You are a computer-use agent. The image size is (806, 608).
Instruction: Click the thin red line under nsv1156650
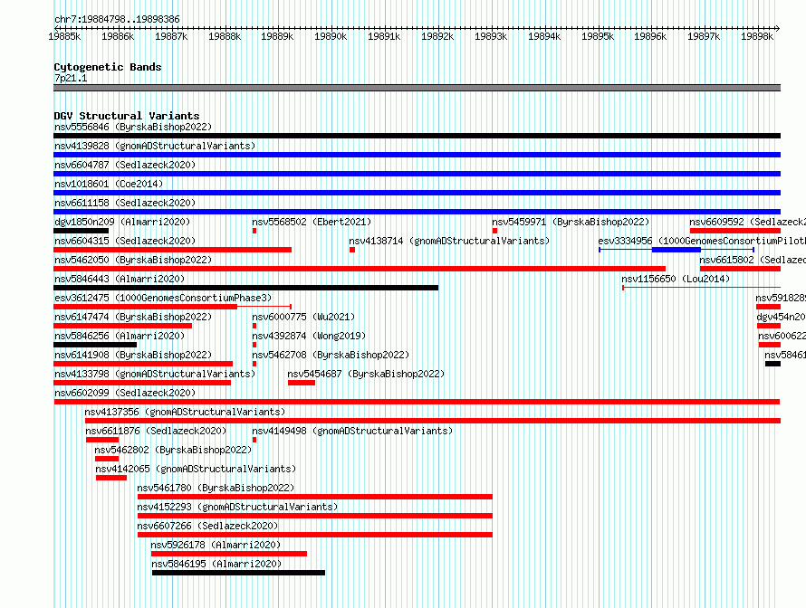pos(702,288)
